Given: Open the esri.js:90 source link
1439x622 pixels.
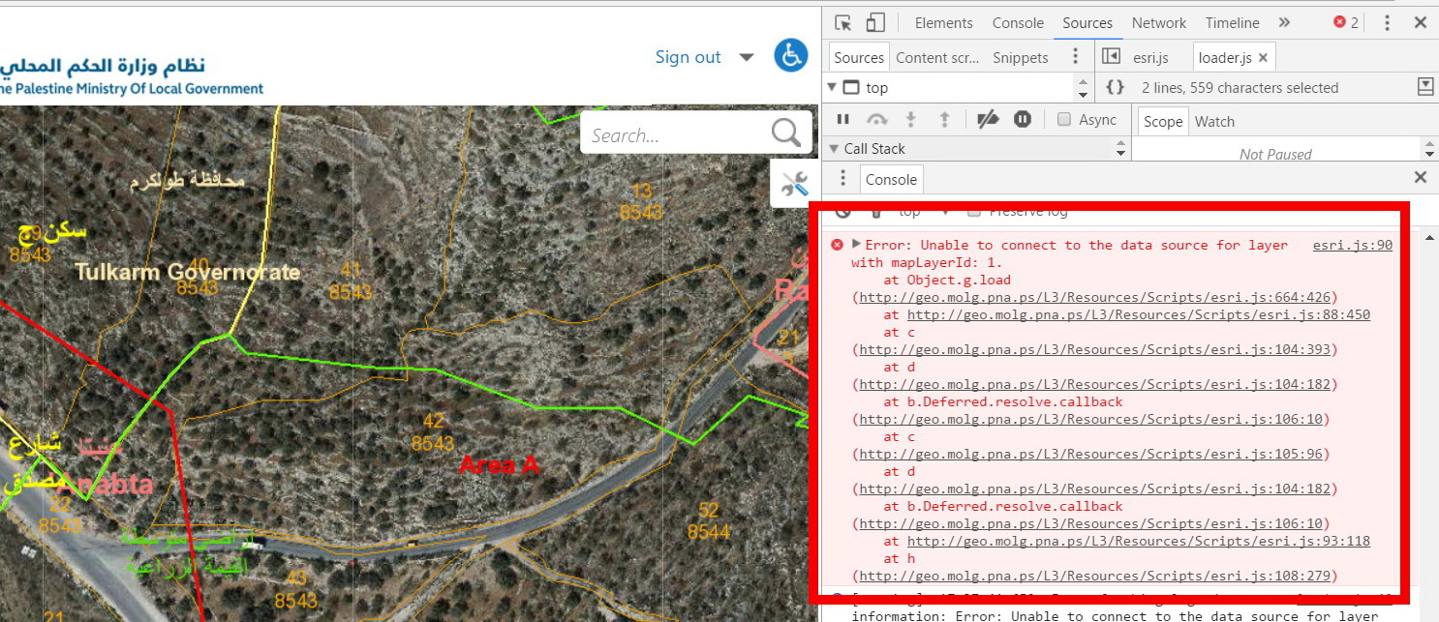Looking at the screenshot, I should (x=1353, y=245).
